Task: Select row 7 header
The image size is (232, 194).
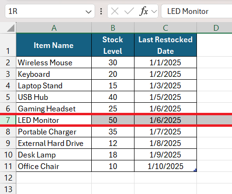Action: pos(8,120)
